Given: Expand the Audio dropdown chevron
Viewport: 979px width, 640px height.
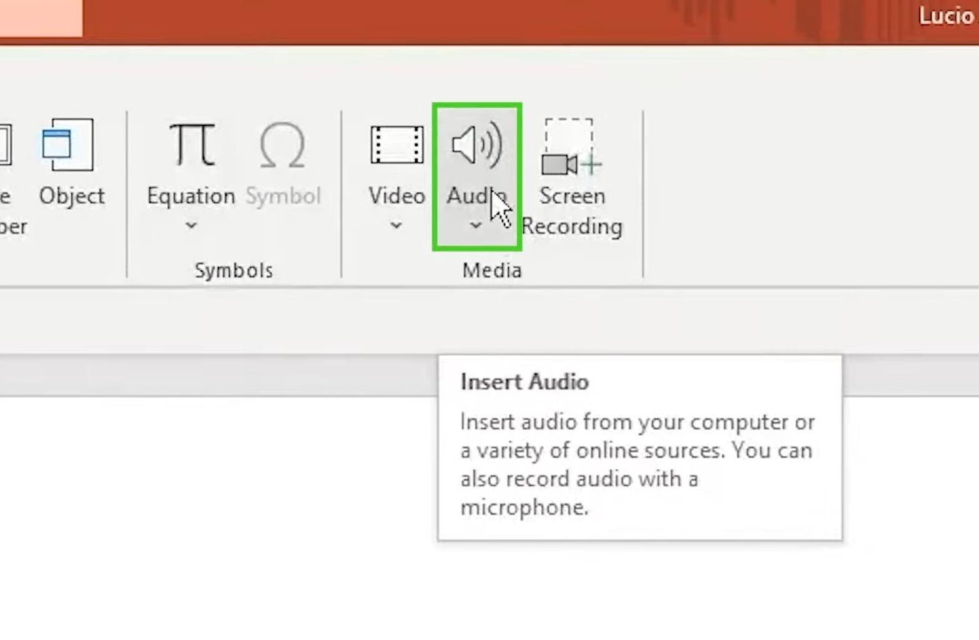Looking at the screenshot, I should click(x=476, y=225).
